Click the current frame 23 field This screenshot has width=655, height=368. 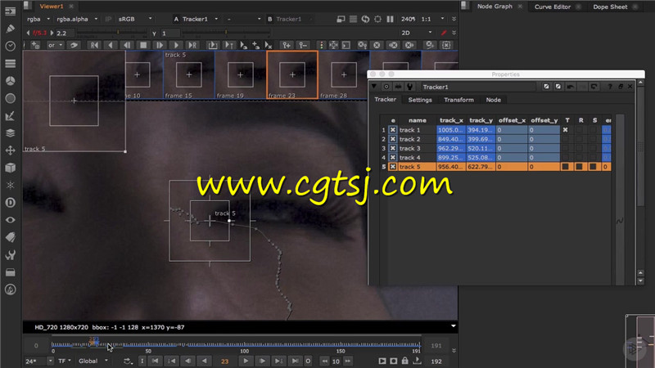coord(224,361)
